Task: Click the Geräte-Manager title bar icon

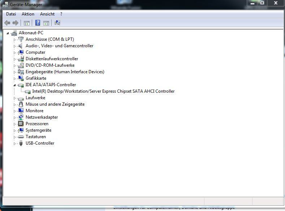Action: [5, 4]
